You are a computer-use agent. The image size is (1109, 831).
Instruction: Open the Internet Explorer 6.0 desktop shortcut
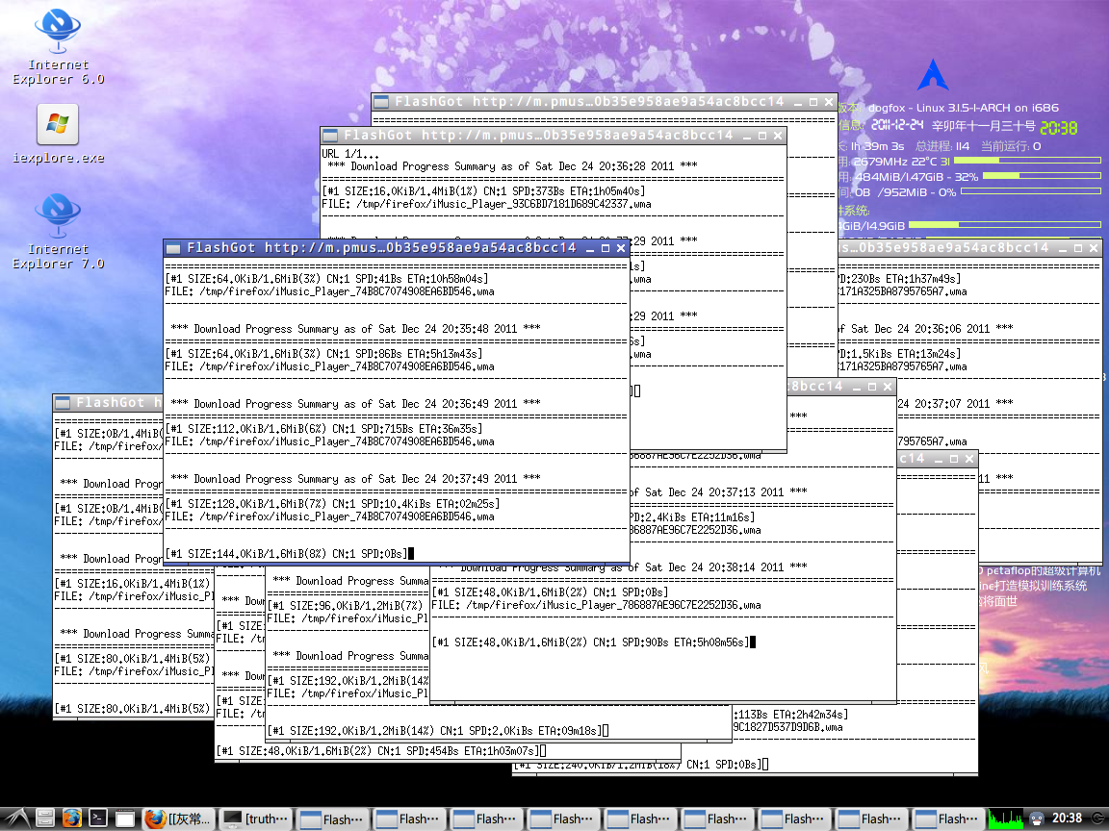coord(58,46)
